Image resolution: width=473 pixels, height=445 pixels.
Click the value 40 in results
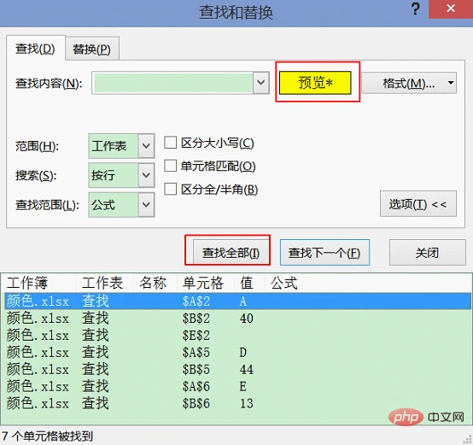[247, 319]
